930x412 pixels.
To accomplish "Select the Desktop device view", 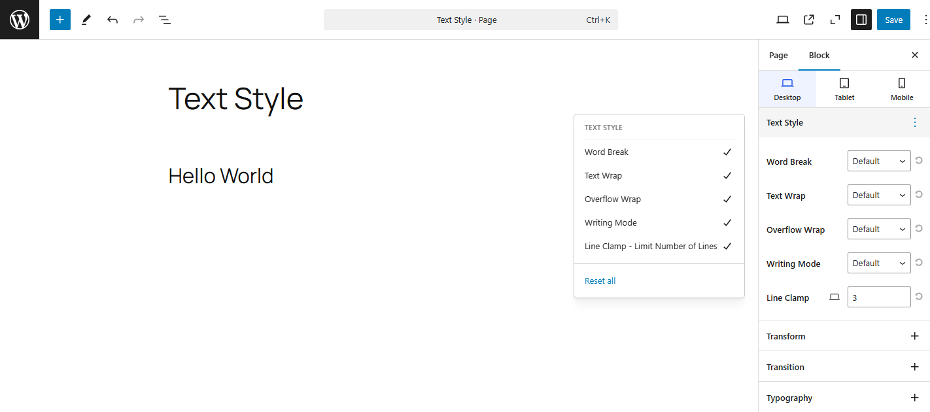I will click(787, 89).
